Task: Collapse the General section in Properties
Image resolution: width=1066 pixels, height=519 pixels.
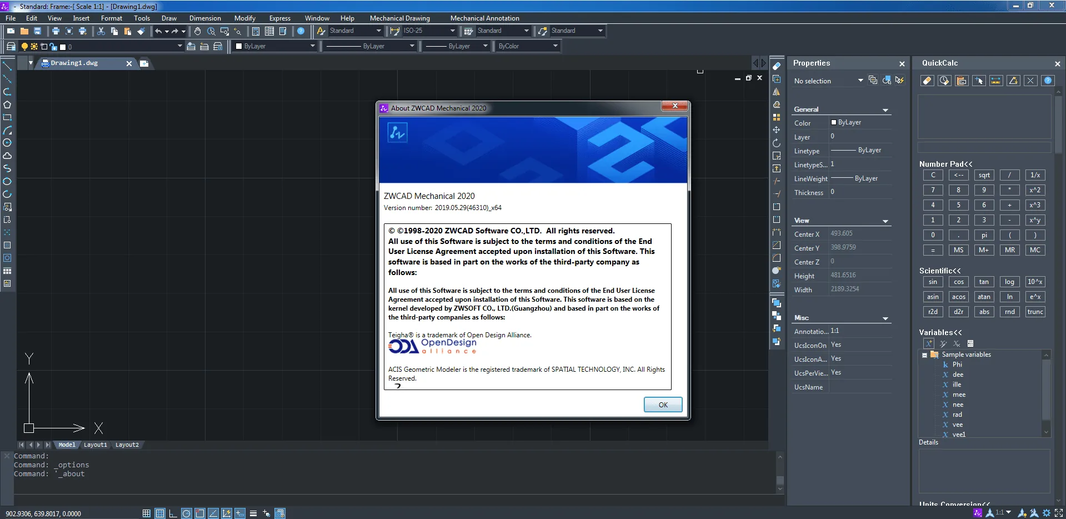Action: (885, 110)
